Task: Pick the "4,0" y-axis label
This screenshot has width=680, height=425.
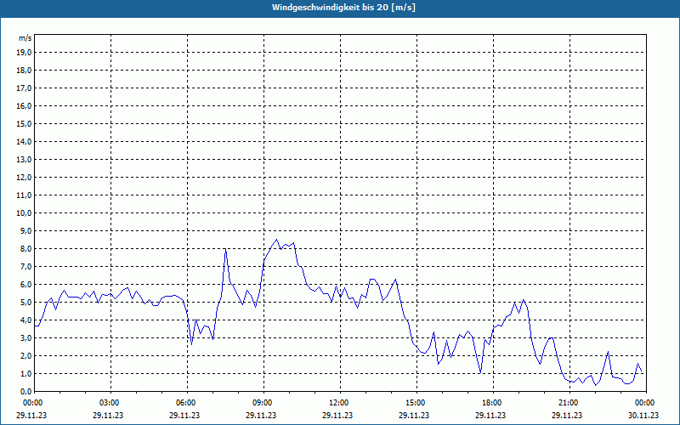Action: 26,320
